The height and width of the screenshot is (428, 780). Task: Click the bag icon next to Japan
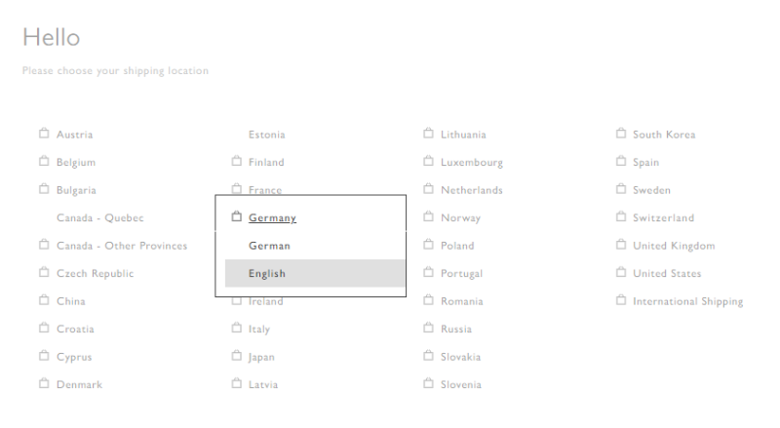[x=236, y=357]
